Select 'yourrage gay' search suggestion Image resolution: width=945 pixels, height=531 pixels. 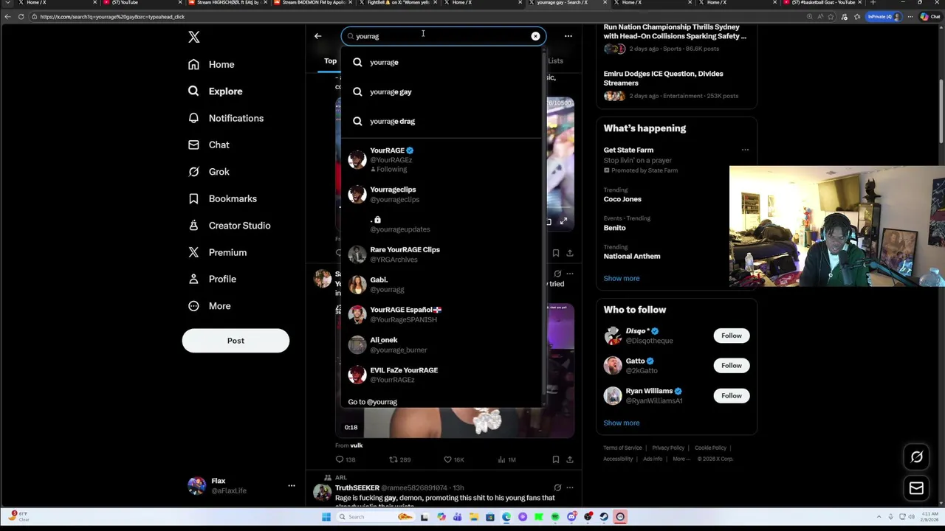click(441, 91)
